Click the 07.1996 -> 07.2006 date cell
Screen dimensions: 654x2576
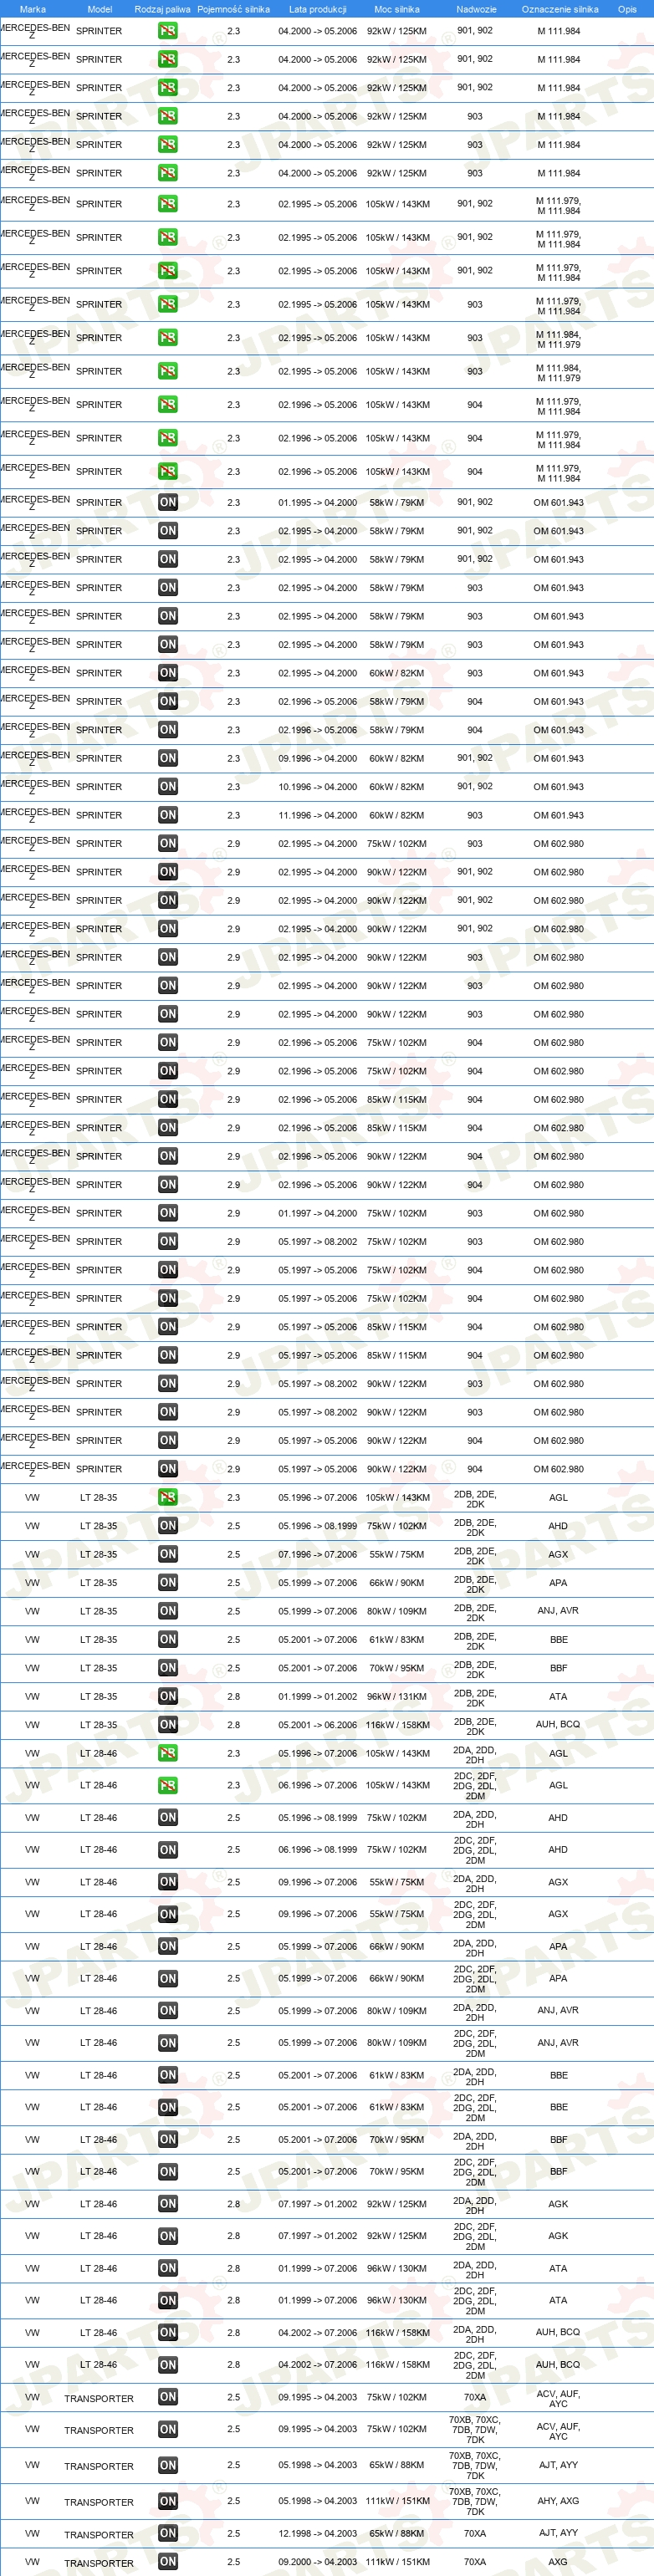(x=317, y=1555)
